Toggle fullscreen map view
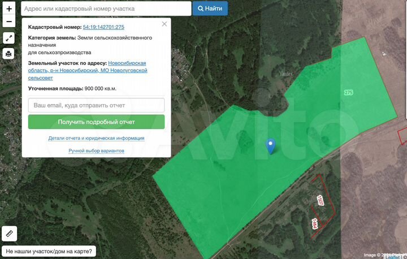407x259 pixels. (9, 38)
